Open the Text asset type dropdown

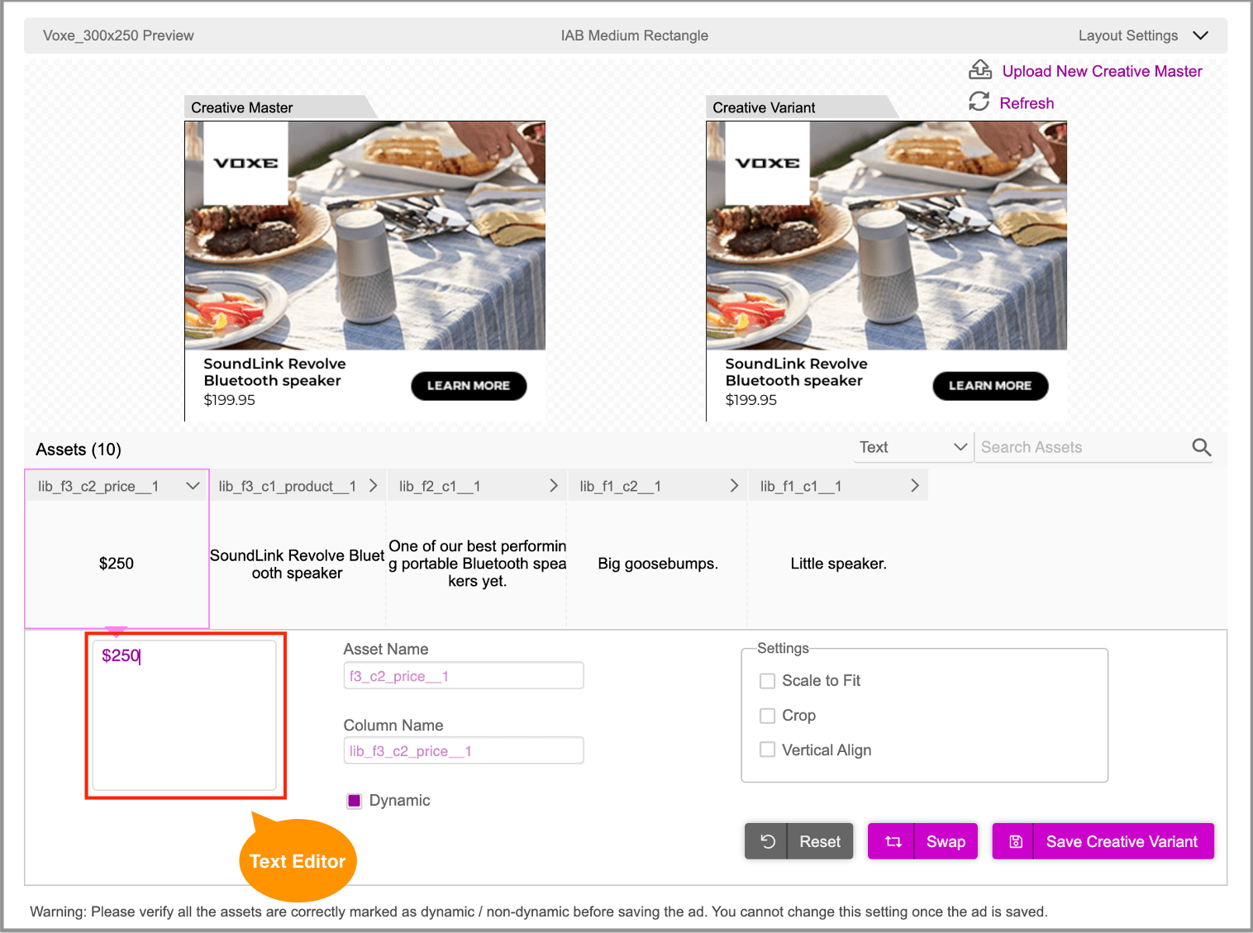(912, 447)
